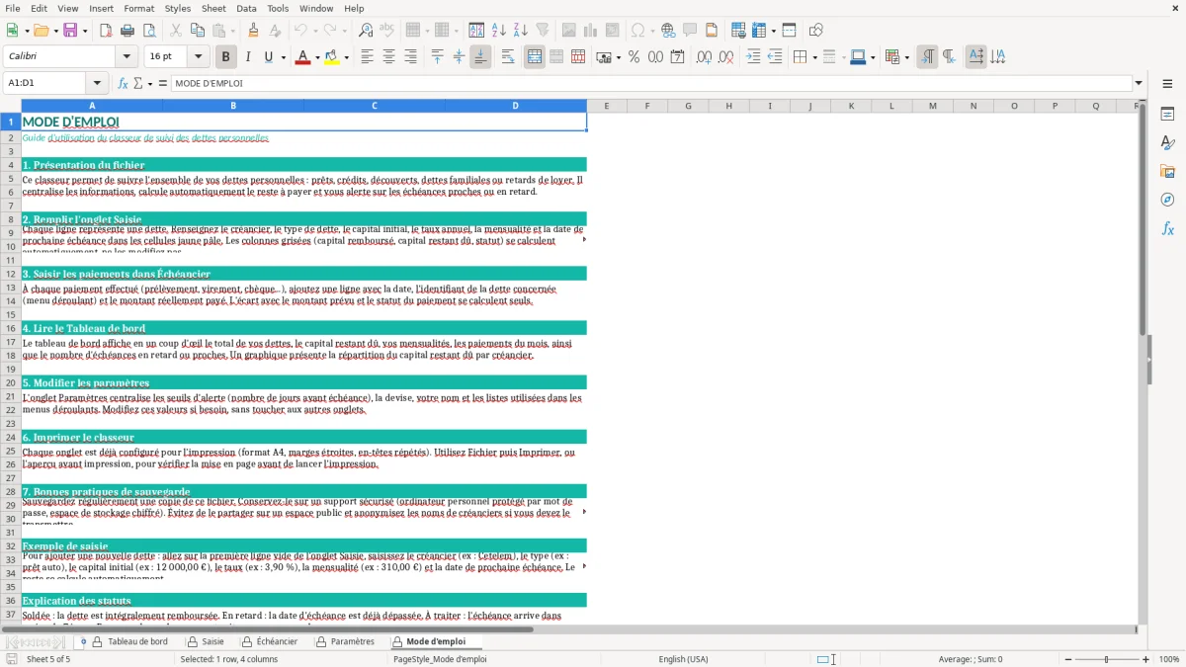Image resolution: width=1186 pixels, height=667 pixels.
Task: Click the Increase Indent icon
Action: (x=753, y=57)
